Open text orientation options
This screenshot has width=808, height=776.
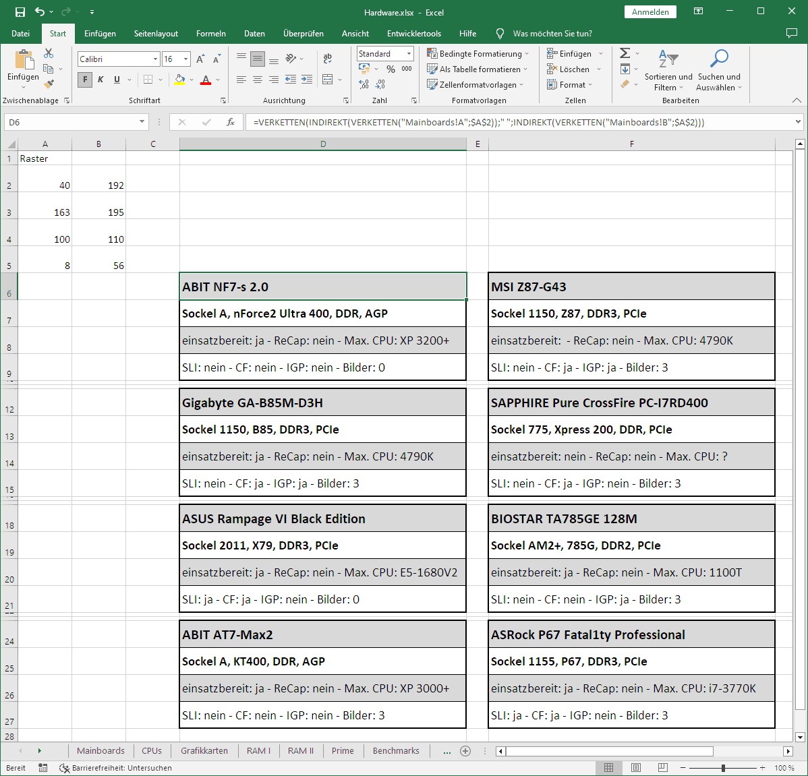click(291, 59)
